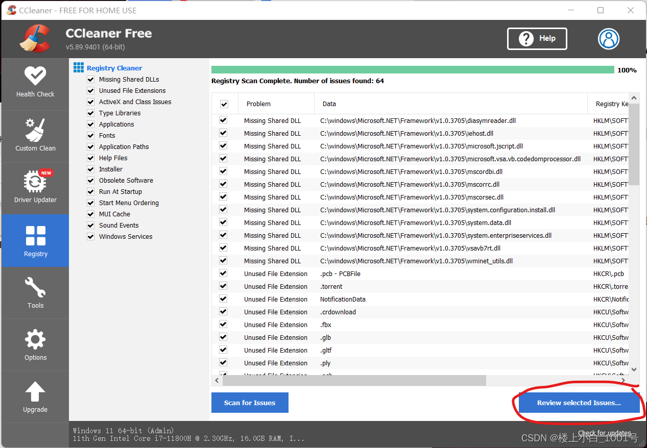Toggle the Installer checkbox
The height and width of the screenshot is (448, 647).
[91, 169]
